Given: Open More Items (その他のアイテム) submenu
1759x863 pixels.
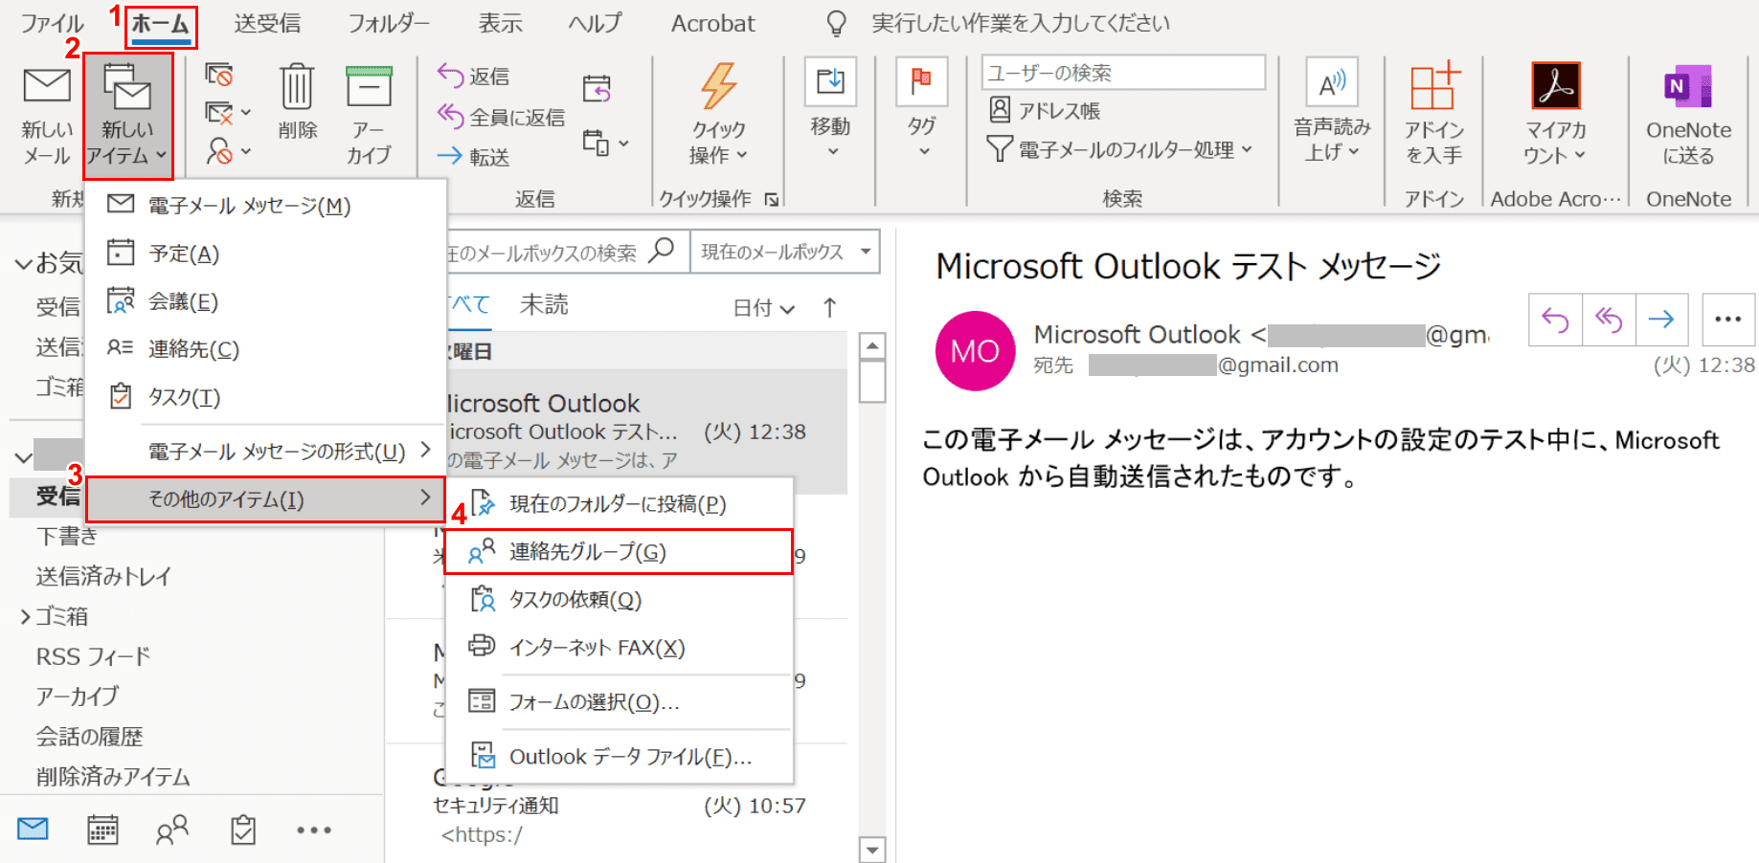Looking at the screenshot, I should [x=266, y=498].
